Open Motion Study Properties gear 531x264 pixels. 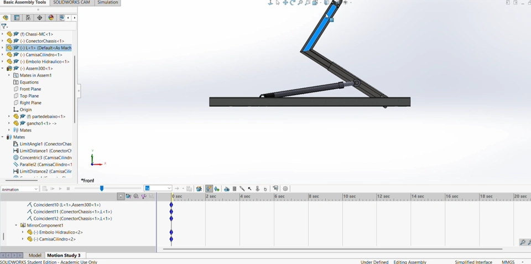coord(285,189)
